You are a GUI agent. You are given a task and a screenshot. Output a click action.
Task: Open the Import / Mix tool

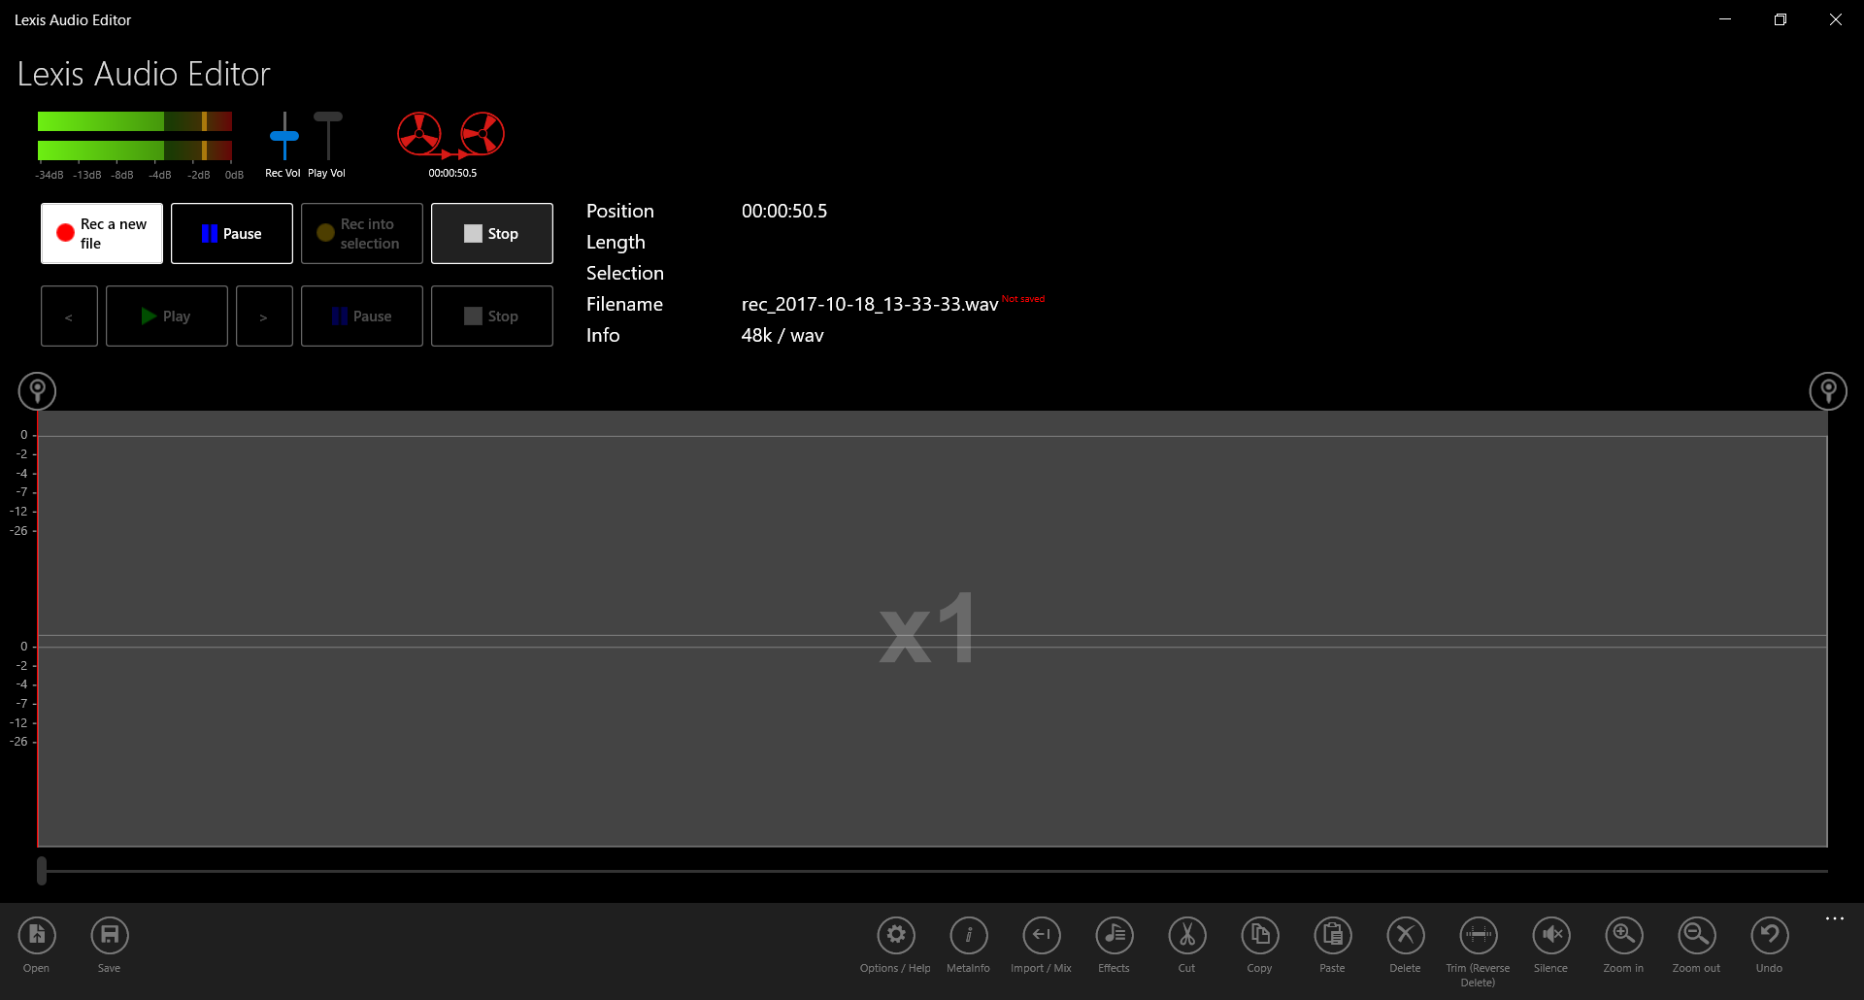tap(1041, 935)
